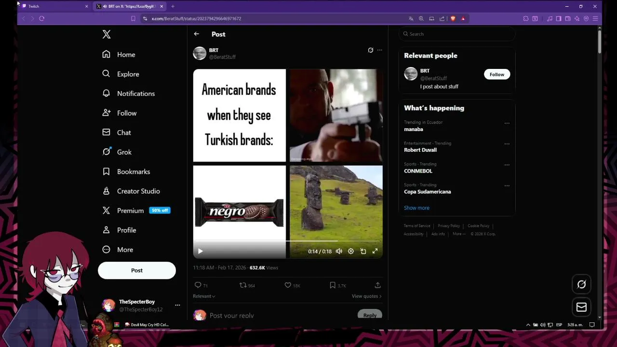Open options for Robert Duvall trend

pos(507,144)
